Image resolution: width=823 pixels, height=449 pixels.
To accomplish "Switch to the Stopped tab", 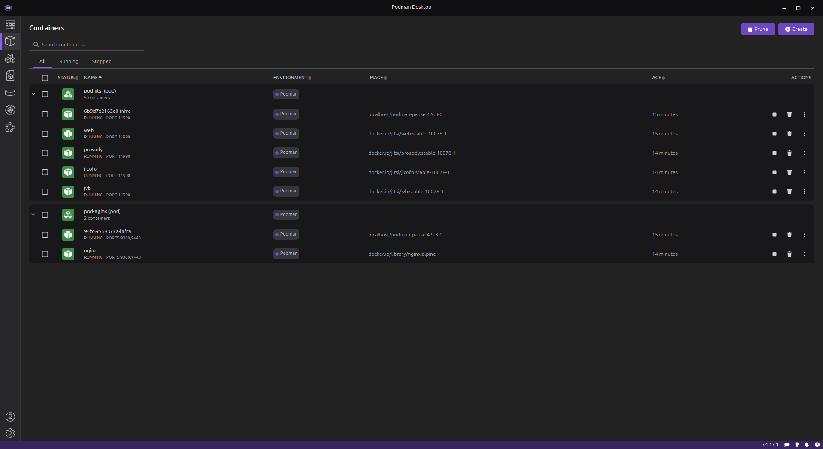I will tap(102, 61).
